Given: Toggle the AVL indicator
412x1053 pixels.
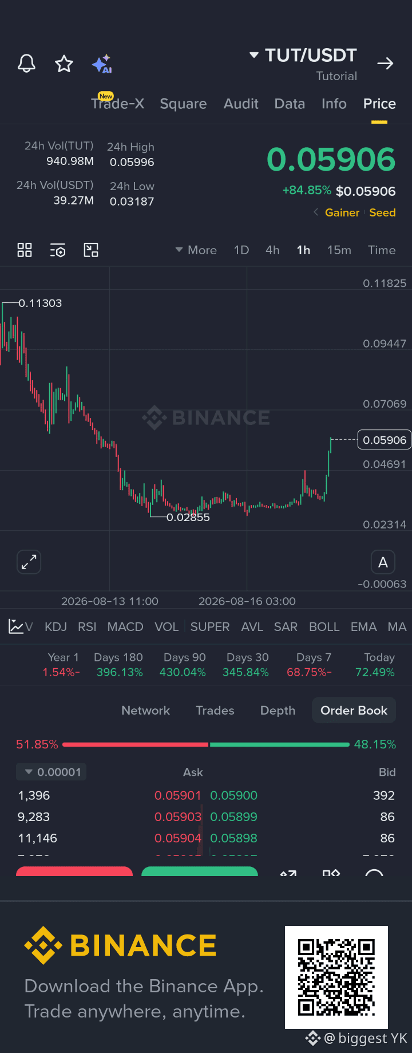Looking at the screenshot, I should (252, 627).
